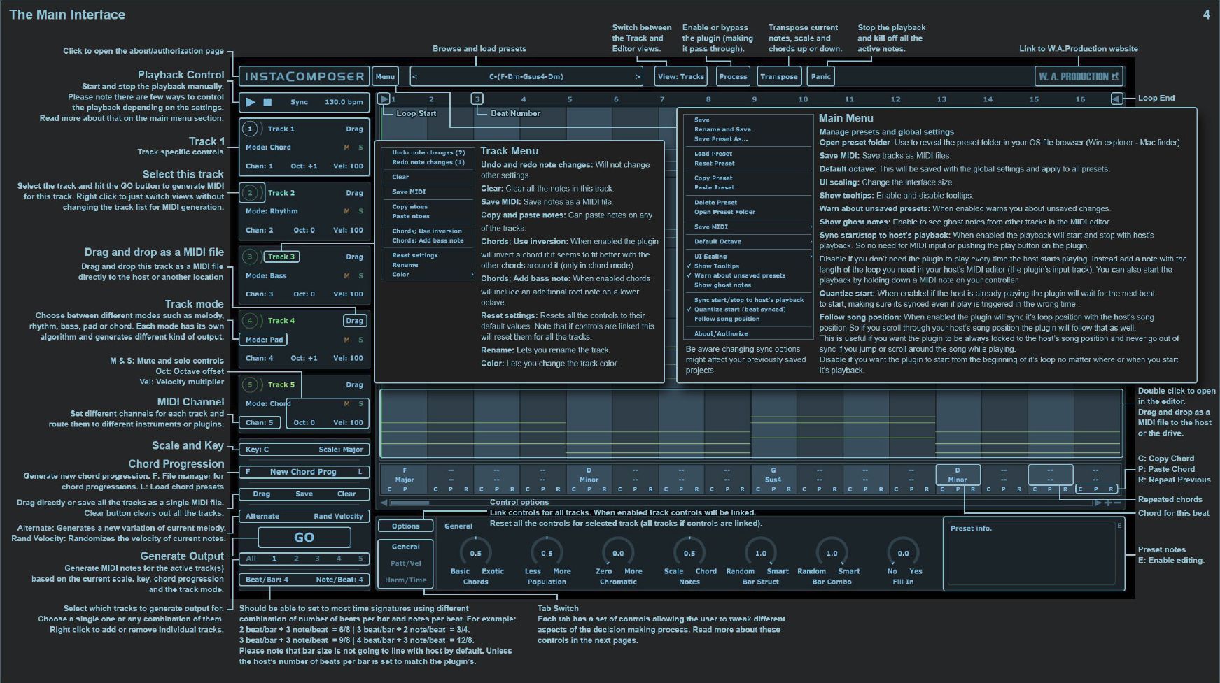Adjust the Chords Basic/Exotic knob
This screenshot has width=1220, height=683.
pyautogui.click(x=475, y=553)
